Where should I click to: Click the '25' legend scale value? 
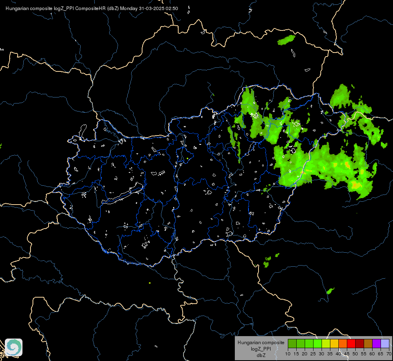313,354
